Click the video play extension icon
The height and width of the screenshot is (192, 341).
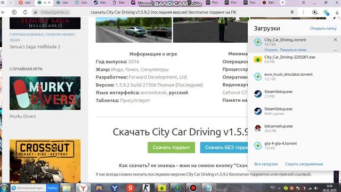point(315,12)
